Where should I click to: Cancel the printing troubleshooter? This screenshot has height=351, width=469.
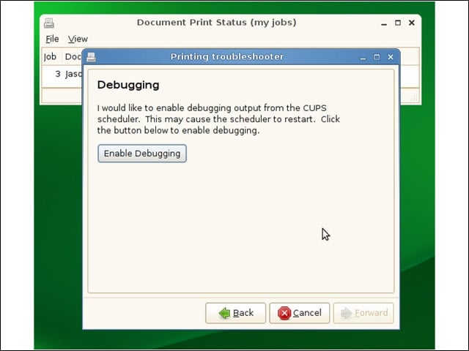300,313
